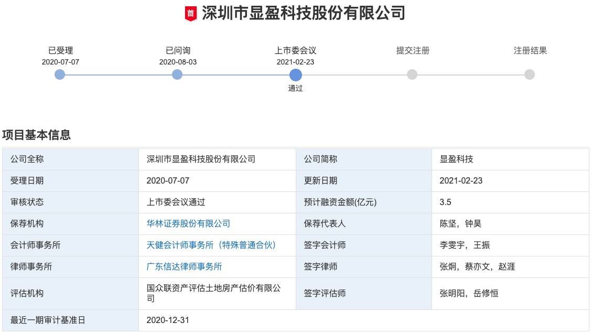
Task: Click the 律师事务所 label cell
Action: click(x=71, y=266)
